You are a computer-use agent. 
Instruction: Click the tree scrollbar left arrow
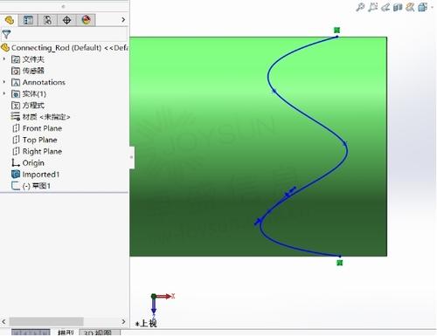pos(3,322)
